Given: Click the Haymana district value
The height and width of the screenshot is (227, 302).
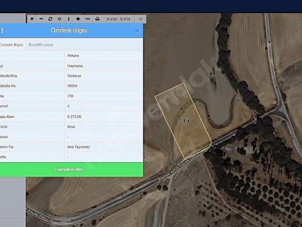Looking at the screenshot, I should [x=74, y=66].
